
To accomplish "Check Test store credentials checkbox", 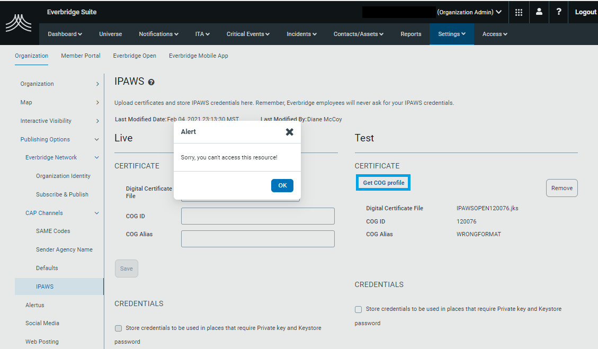I will coord(358,309).
